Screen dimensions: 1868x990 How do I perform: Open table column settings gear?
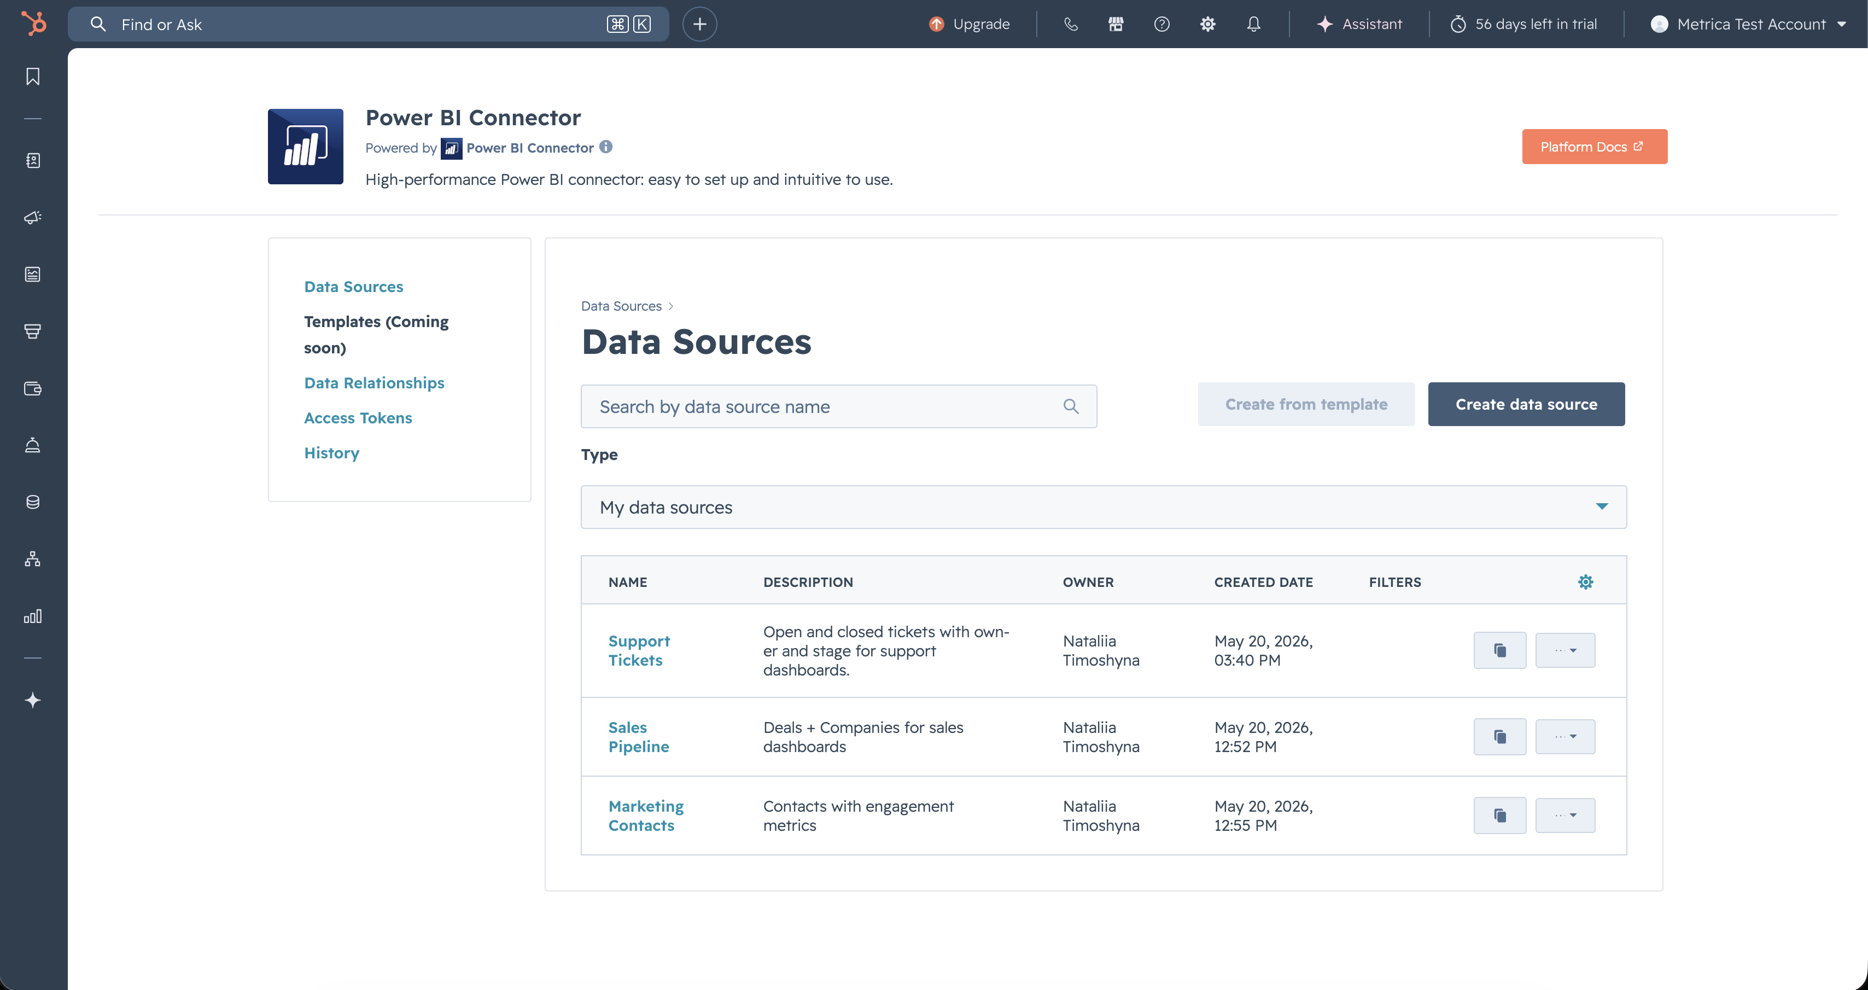pos(1585,581)
